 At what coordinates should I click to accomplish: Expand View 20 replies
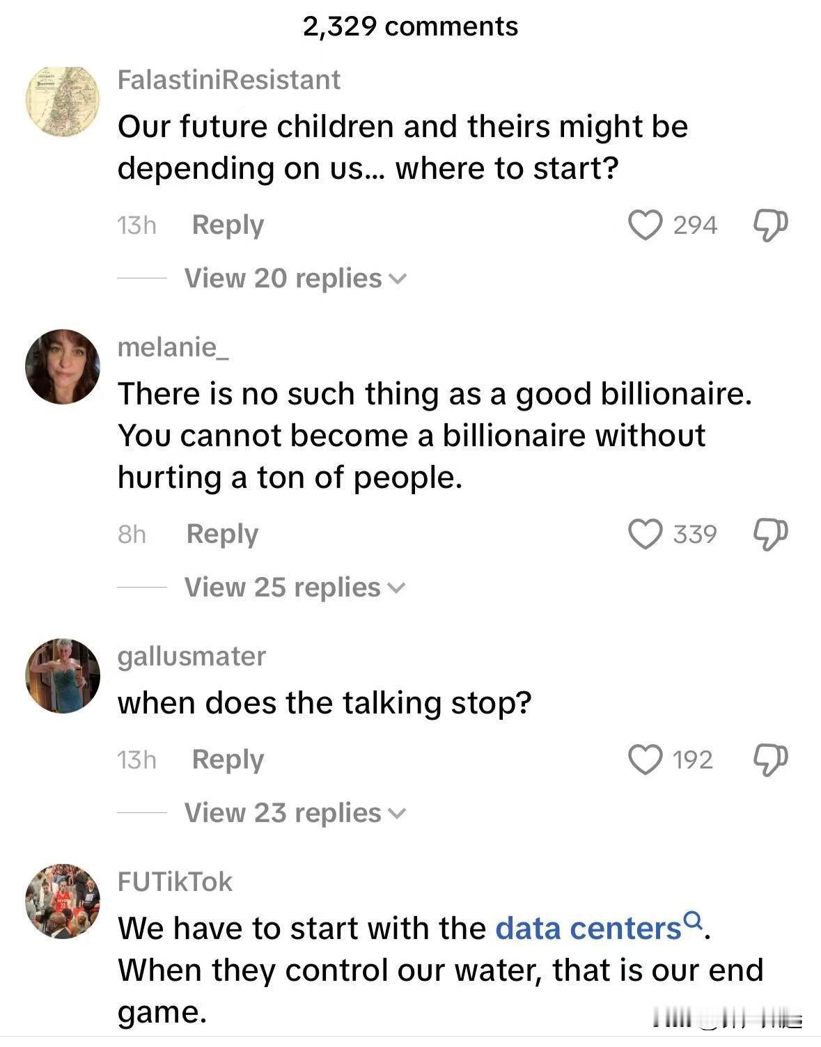coord(295,278)
